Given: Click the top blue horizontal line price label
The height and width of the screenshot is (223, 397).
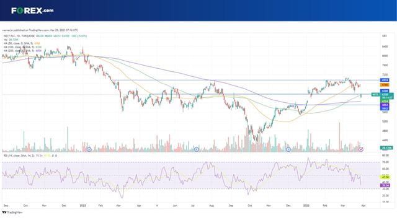Looking at the screenshot, I should click(385, 80).
